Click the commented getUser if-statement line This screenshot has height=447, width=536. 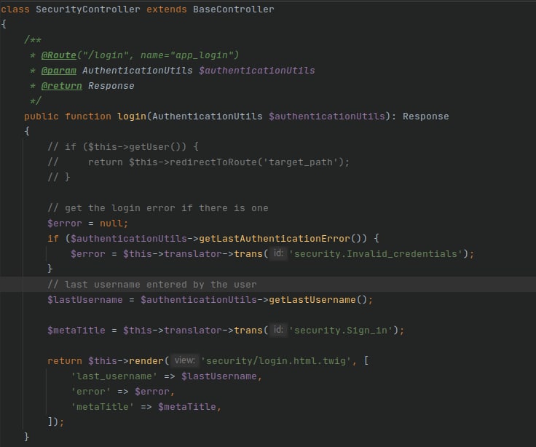[x=123, y=147]
